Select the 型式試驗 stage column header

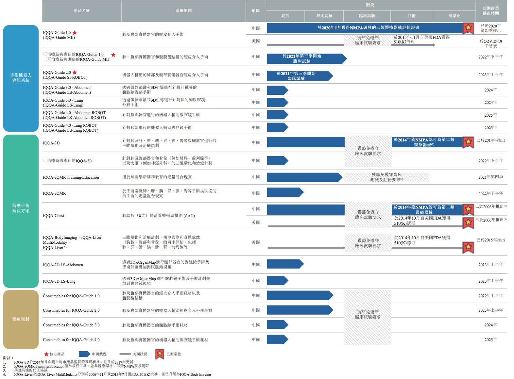(x=324, y=16)
